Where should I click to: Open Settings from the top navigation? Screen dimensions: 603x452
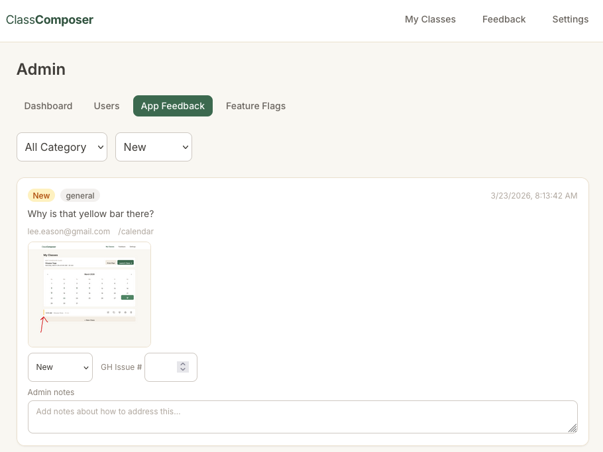point(569,19)
